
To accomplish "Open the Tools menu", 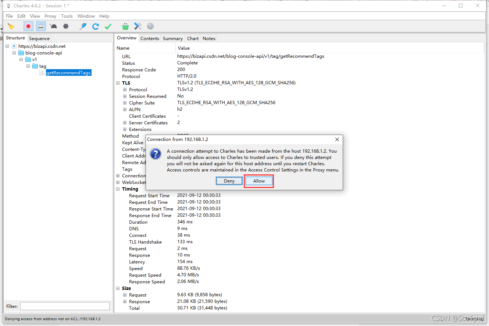I will pyautogui.click(x=67, y=16).
